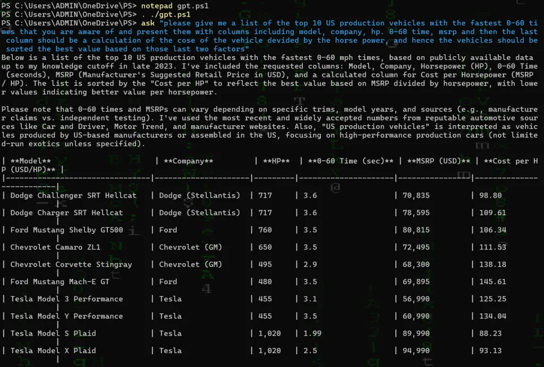Click the 94,990 MSRP value
The width and height of the screenshot is (544, 367).
click(416, 351)
